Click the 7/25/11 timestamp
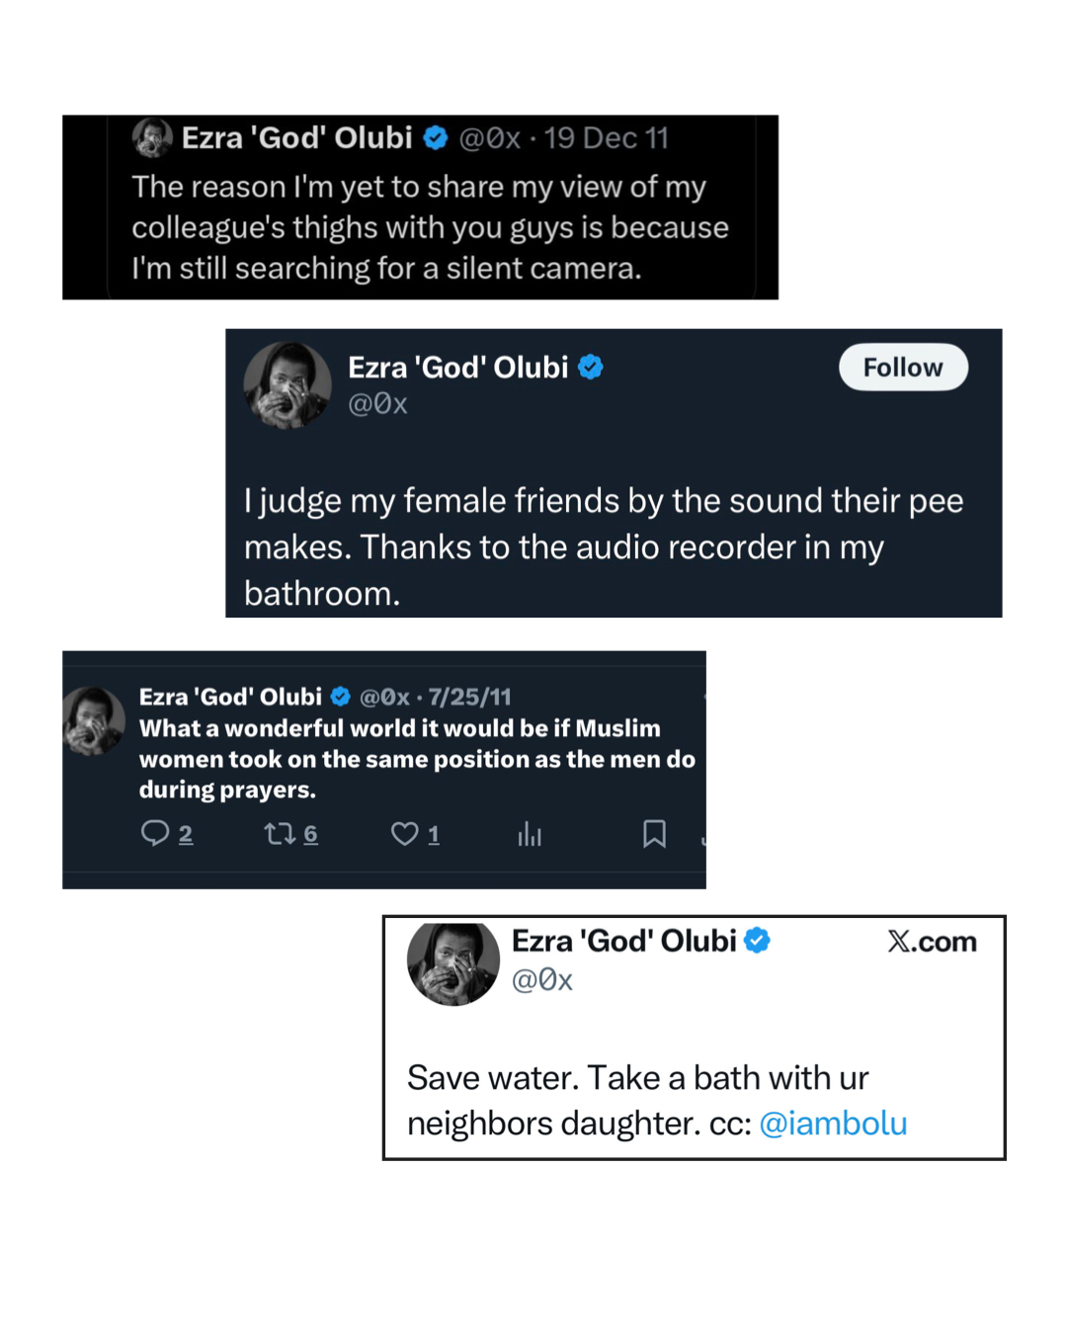The width and height of the screenshot is (1067, 1334). point(469,697)
